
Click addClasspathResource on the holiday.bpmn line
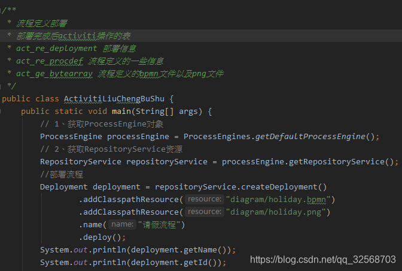coord(131,200)
